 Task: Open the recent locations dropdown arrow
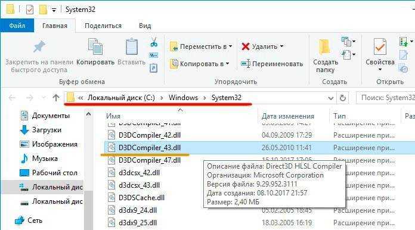pos(44,98)
